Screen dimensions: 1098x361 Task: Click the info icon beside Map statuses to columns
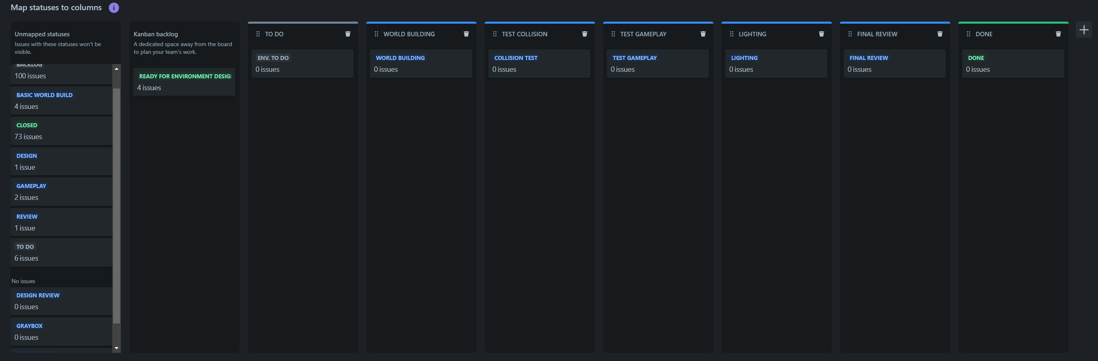pyautogui.click(x=114, y=8)
